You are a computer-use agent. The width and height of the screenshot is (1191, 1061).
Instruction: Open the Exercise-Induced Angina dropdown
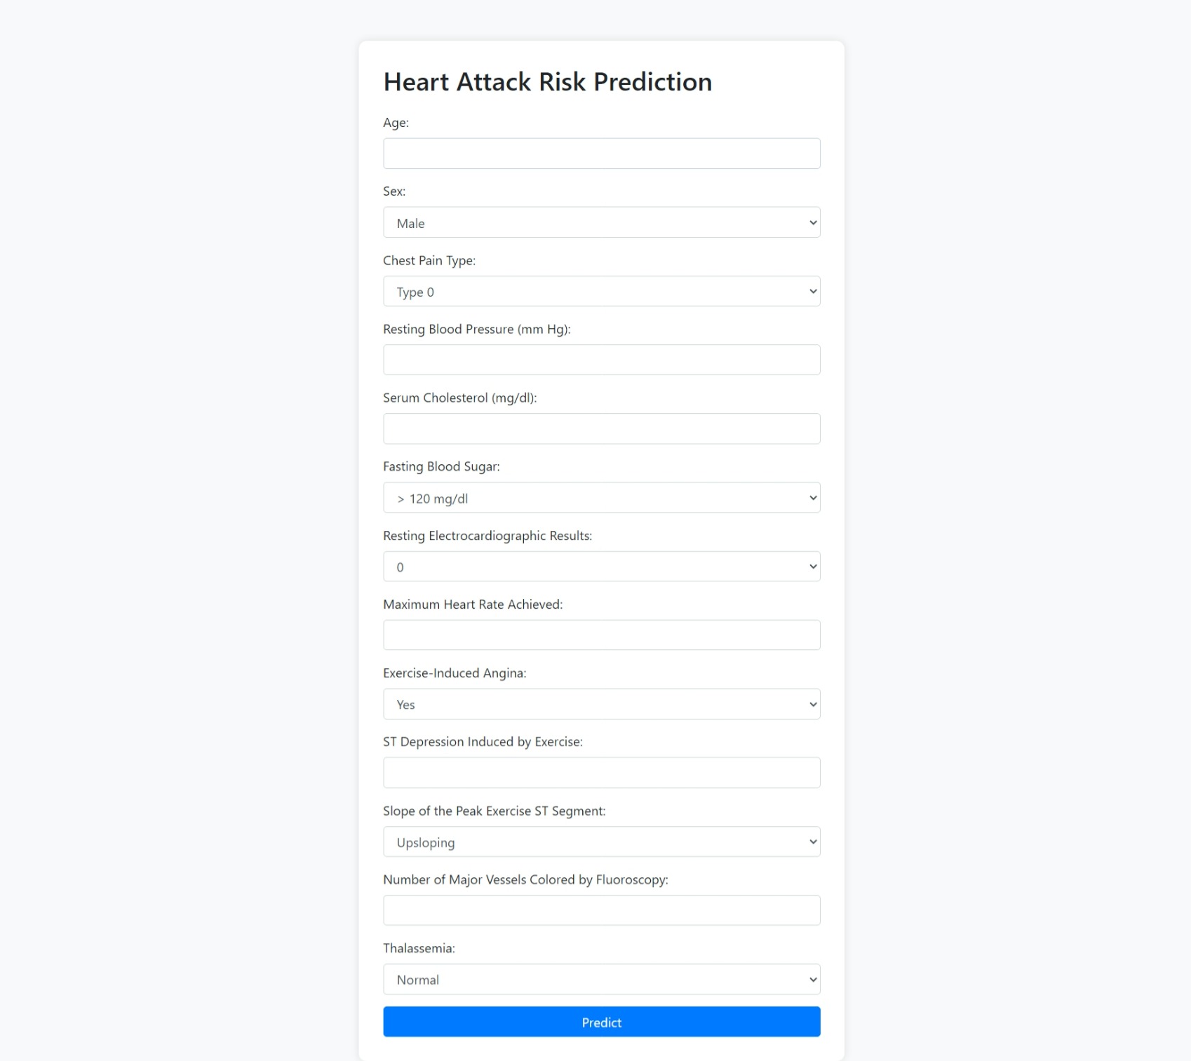(601, 704)
